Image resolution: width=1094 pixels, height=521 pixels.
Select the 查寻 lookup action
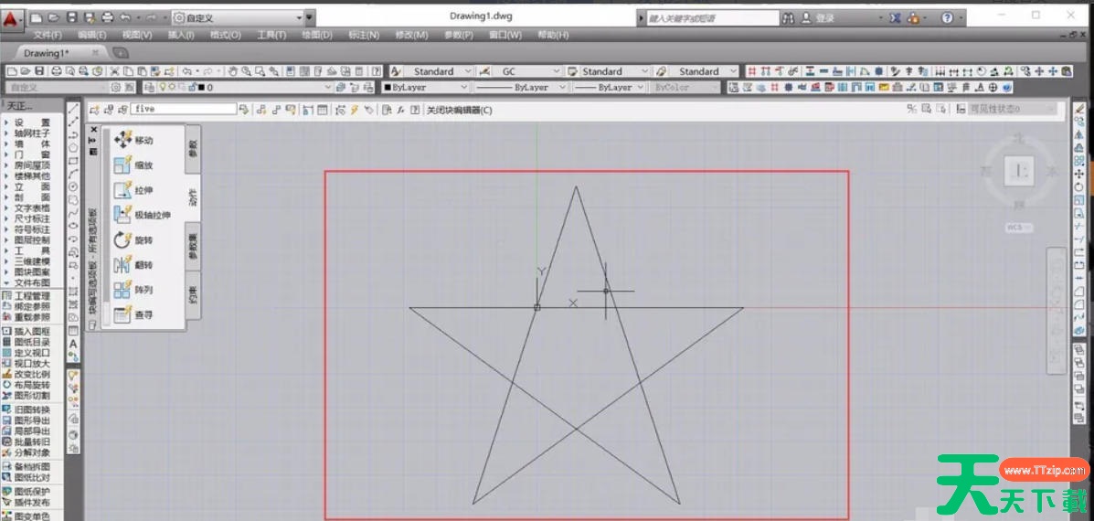point(133,315)
